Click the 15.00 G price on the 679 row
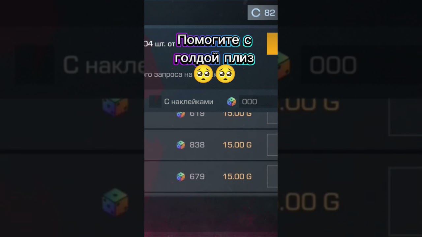 pos(237,176)
